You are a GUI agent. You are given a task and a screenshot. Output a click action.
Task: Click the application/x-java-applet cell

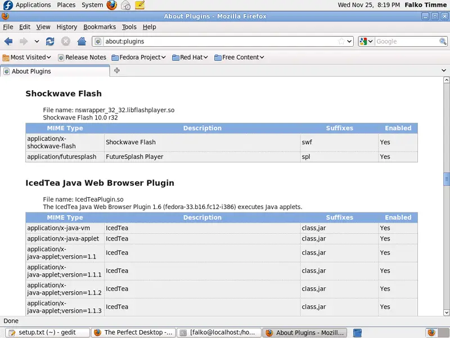65,238
